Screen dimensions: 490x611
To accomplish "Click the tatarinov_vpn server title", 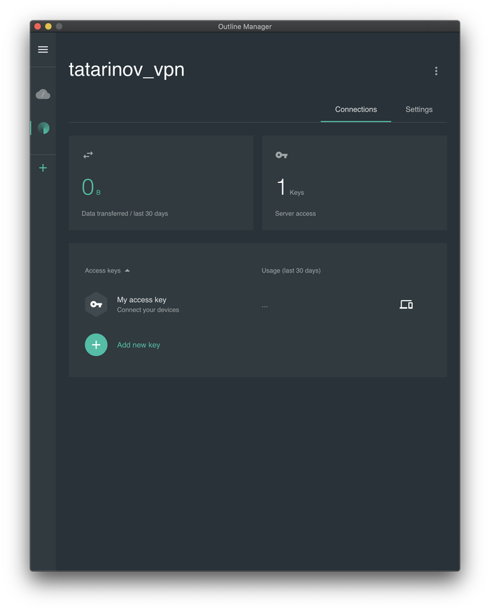I will (x=127, y=70).
